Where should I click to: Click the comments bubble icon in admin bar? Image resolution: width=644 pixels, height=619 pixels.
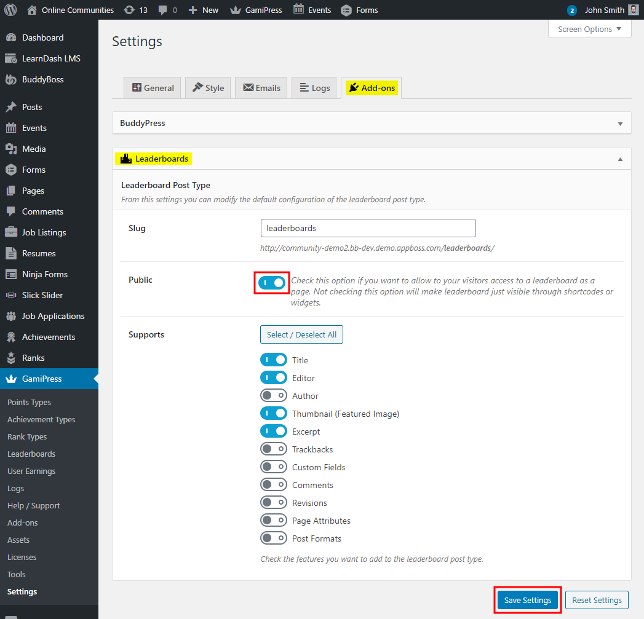pos(162,10)
